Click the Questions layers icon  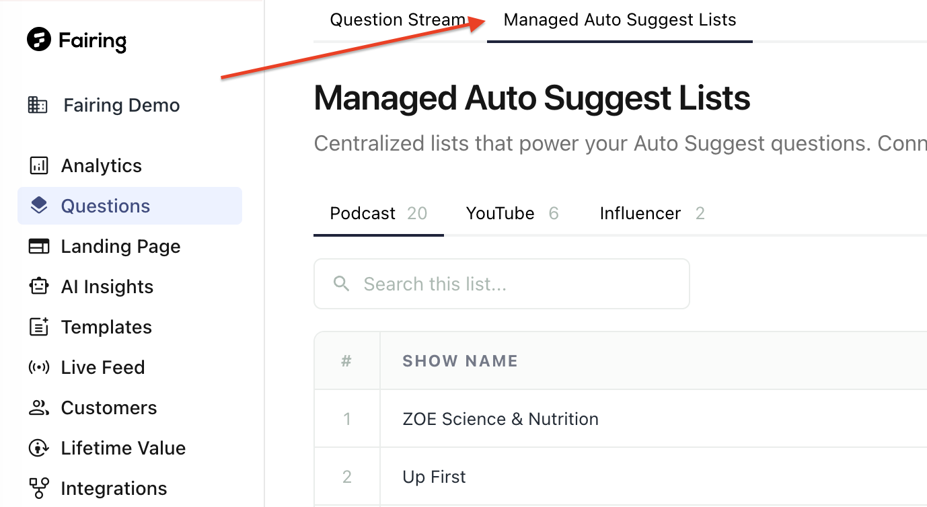(39, 206)
